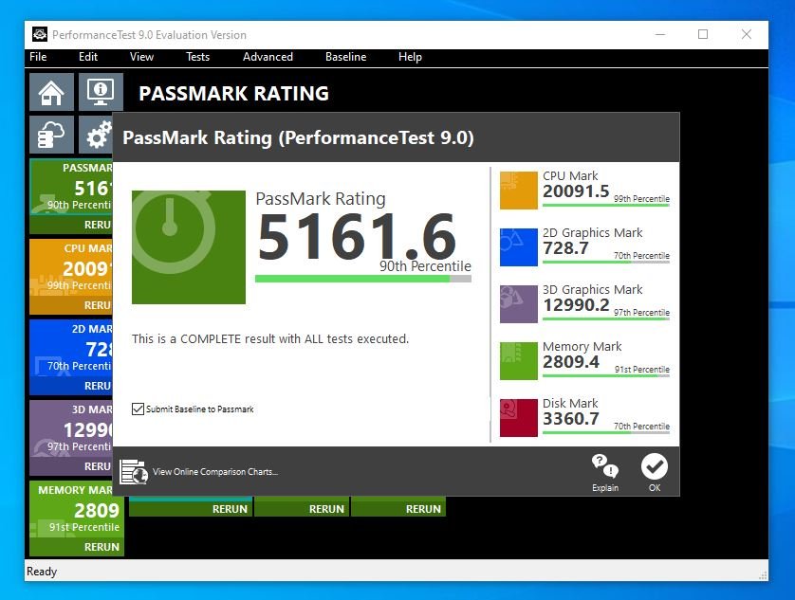
Task: Open the cloud baseline management icon
Action: tap(52, 135)
